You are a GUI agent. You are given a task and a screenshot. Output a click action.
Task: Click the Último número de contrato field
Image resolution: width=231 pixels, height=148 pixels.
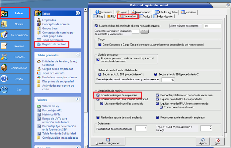[x=212, y=26]
